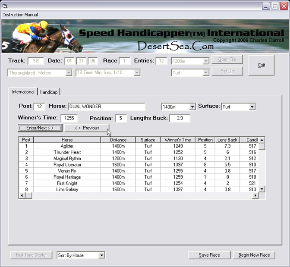Click table scroll down arrow
This screenshot has height=267, width=290.
[x=262, y=189]
